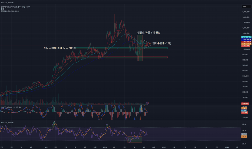
Task: Click the dark blue 1,094,668.4 price label
Action: click(x=246, y=39)
